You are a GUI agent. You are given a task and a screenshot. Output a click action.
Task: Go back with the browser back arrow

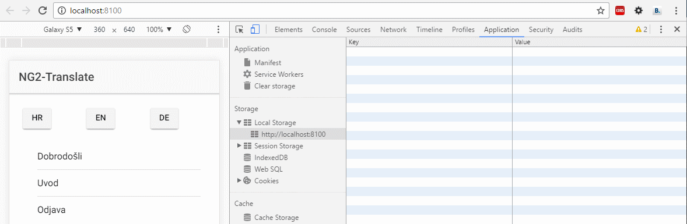point(10,10)
